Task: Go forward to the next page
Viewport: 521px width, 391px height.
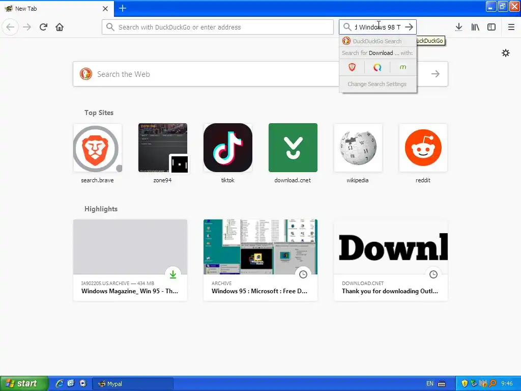Action: [27, 27]
